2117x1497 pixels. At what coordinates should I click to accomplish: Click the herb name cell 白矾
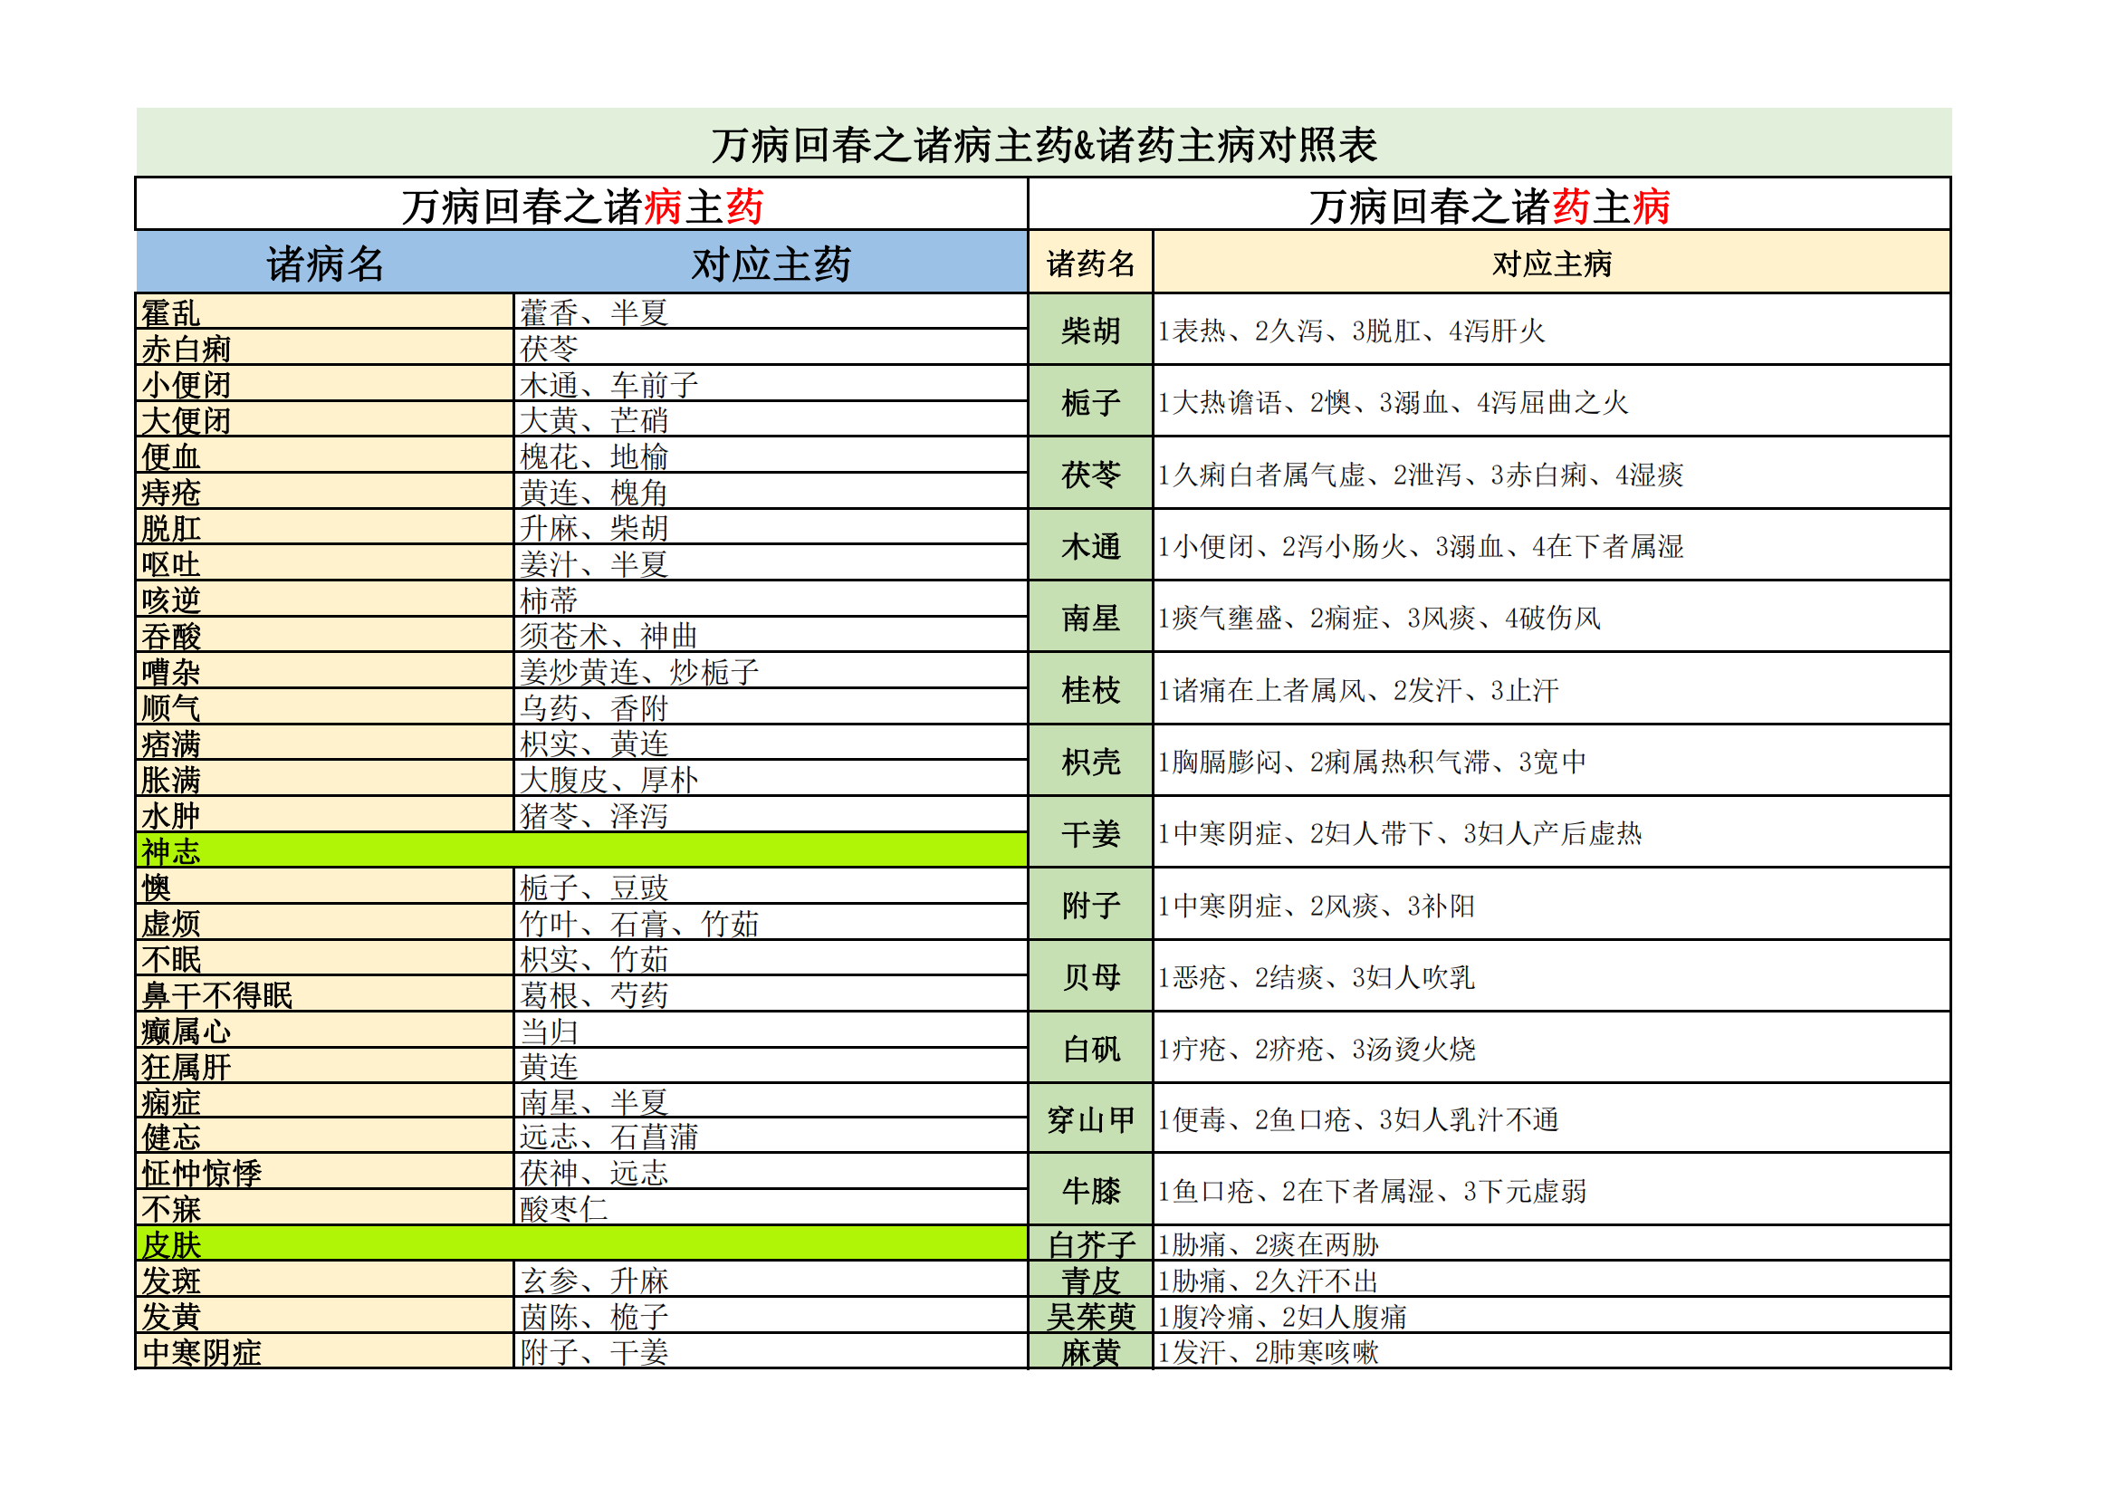pyautogui.click(x=1091, y=1049)
